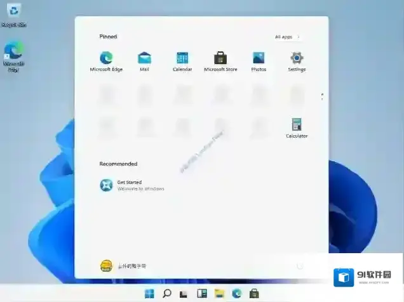Click the power button in Start menu
404x302 pixels.
coord(300,266)
